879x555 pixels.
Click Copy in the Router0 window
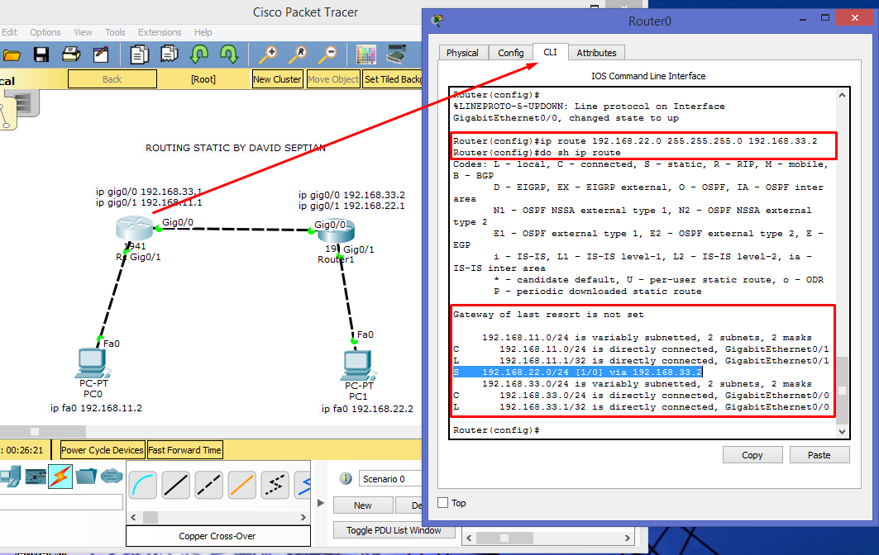[x=752, y=454]
